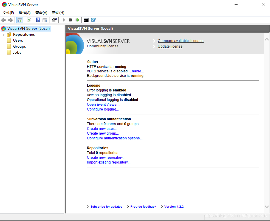Open the 操作(A) menu
The width and height of the screenshot is (270, 221).
[x=25, y=13]
